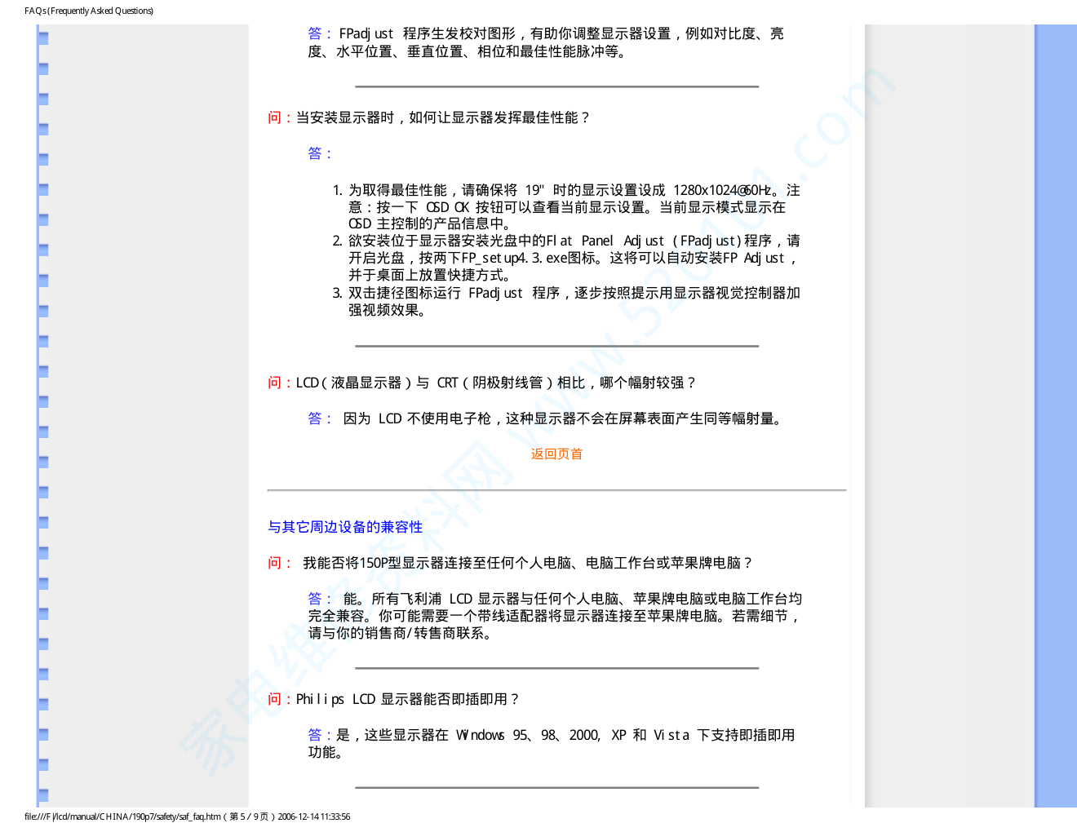Click the lone 答： label above the numbered list
This screenshot has width=1077, height=832.
[320, 153]
